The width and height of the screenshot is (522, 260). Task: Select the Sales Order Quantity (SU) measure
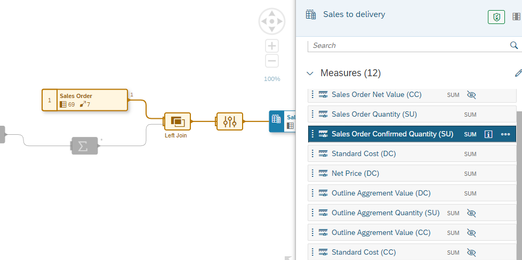pos(374,115)
